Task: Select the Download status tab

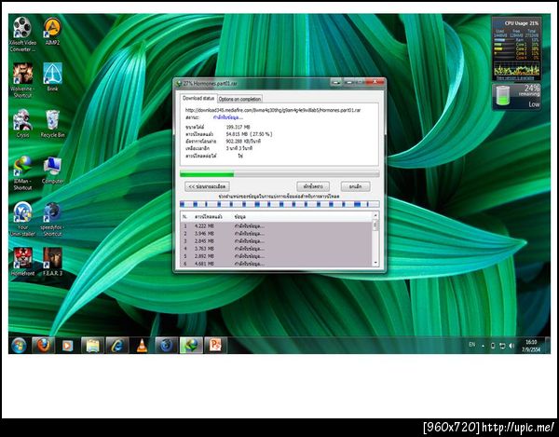Action: pos(198,98)
